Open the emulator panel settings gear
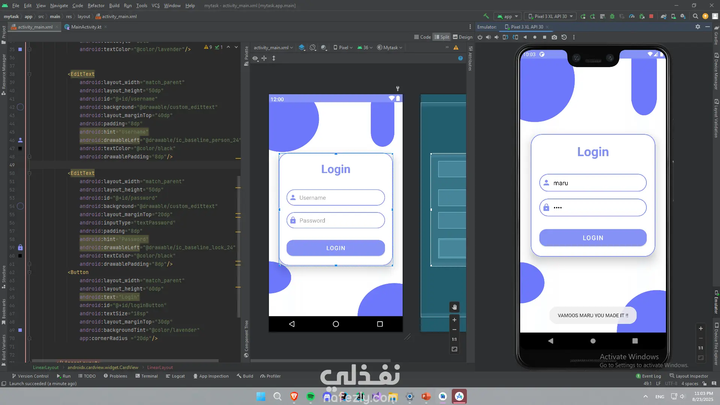This screenshot has height=405, width=720. coord(698,27)
